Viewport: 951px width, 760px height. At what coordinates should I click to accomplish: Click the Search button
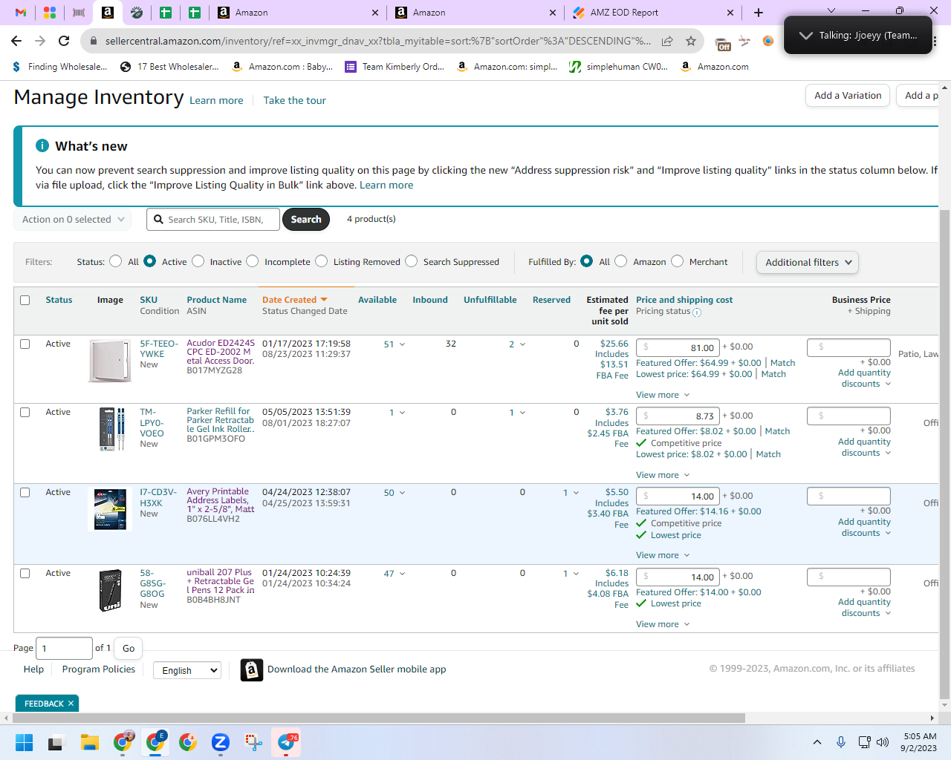(x=306, y=220)
